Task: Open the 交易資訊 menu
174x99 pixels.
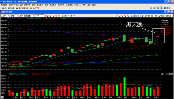Action: [x=69, y=5]
